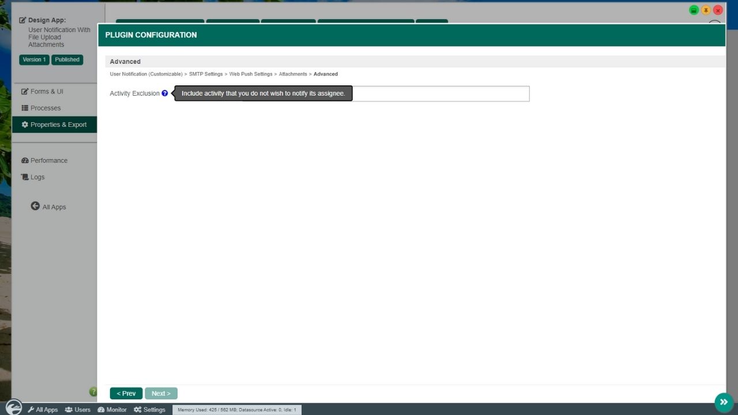Click the Version 1 badge
Image resolution: width=738 pixels, height=415 pixels.
[34, 59]
